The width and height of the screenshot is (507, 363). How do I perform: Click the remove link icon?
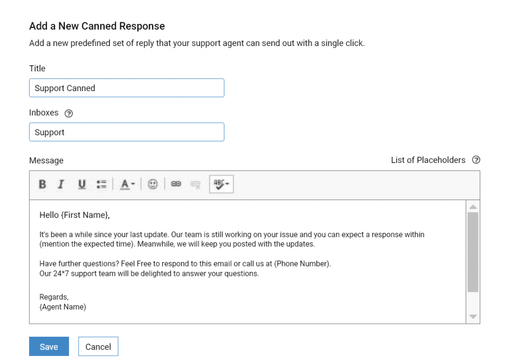195,184
